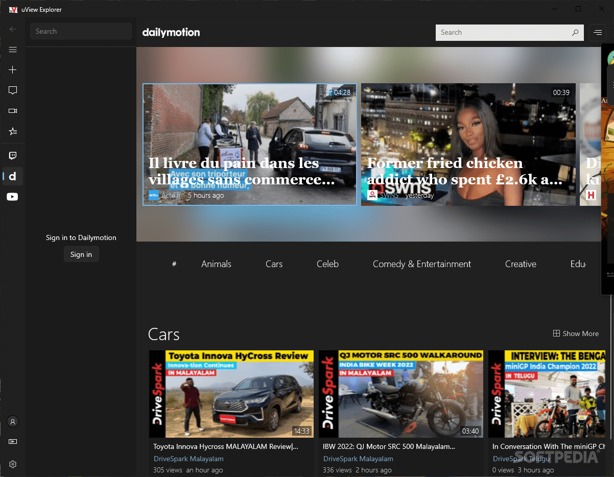Select the Dailymotion 'd' sidebar icon

13,176
